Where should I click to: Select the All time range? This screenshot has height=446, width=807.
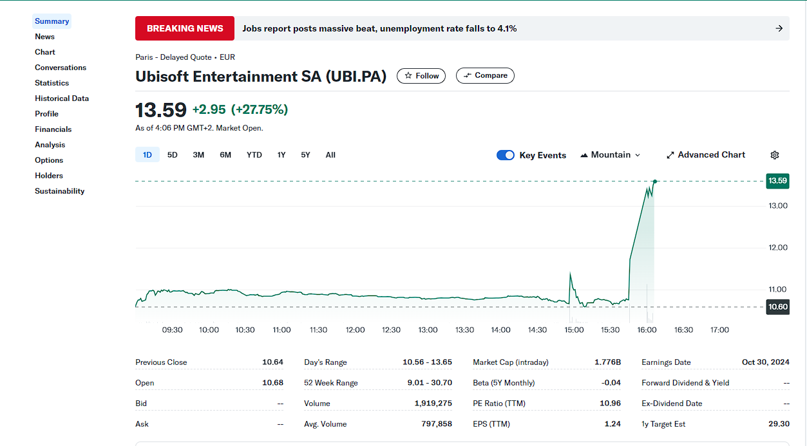pos(330,155)
